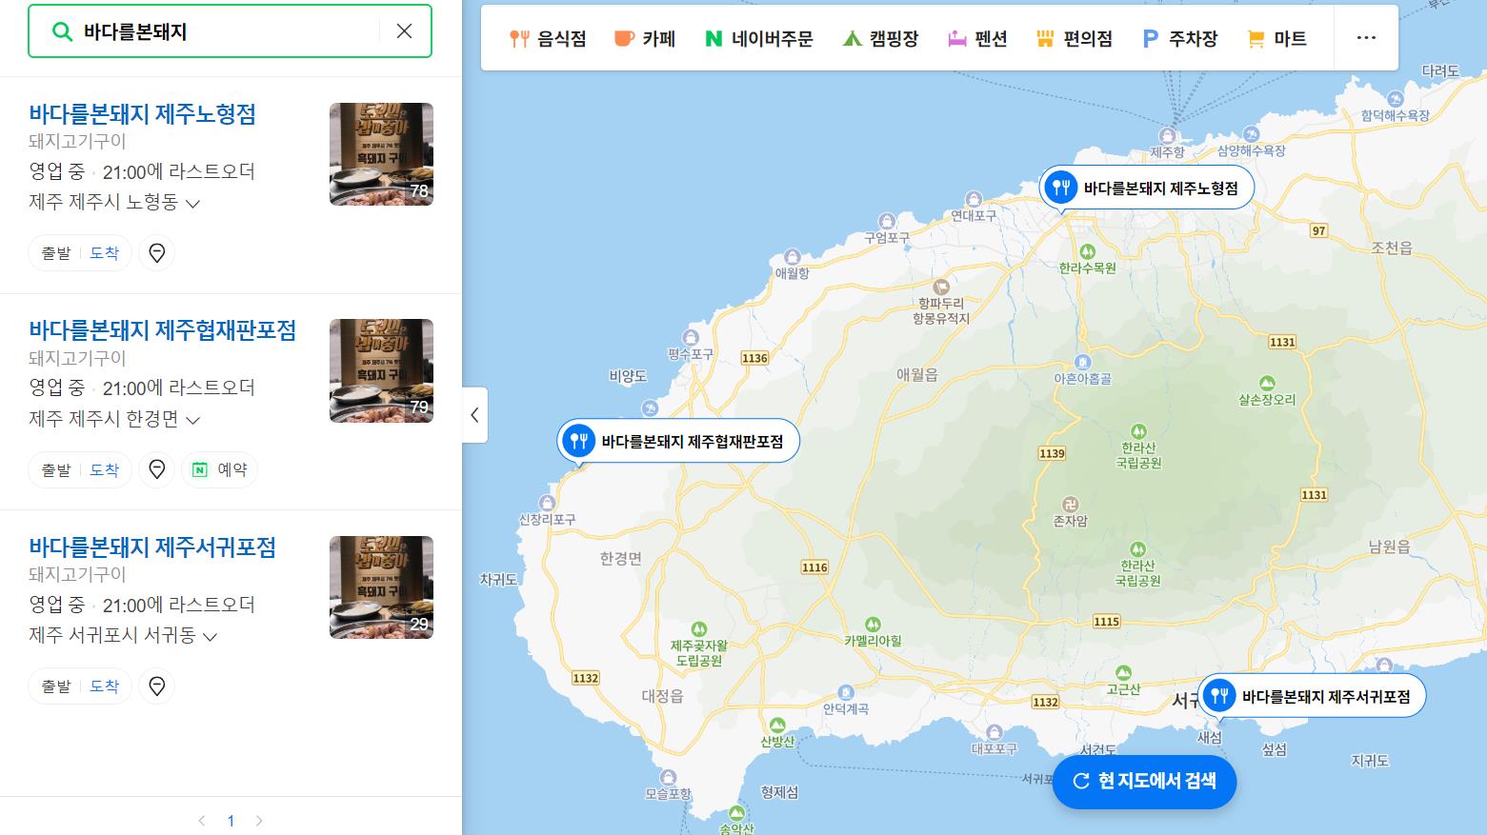Click 고근산 mountain icon on map
This screenshot has height=835, width=1487.
[x=1123, y=673]
